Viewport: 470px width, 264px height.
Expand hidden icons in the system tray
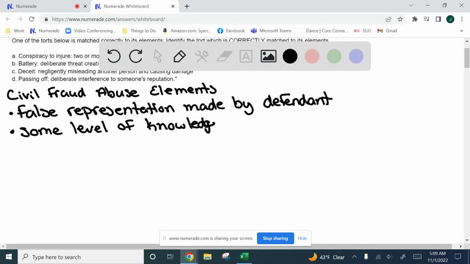pos(354,257)
